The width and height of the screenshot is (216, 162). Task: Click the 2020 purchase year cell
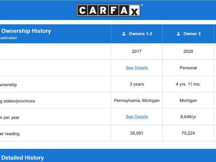point(189,51)
